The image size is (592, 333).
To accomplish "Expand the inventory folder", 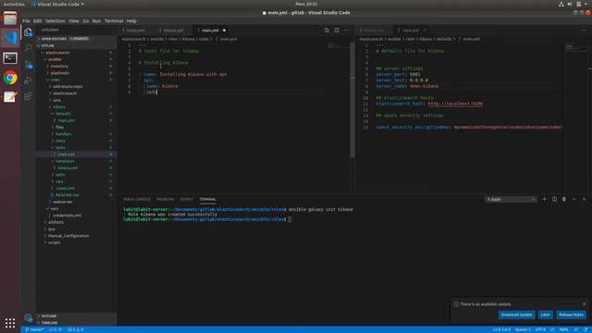I will (x=76, y=66).
